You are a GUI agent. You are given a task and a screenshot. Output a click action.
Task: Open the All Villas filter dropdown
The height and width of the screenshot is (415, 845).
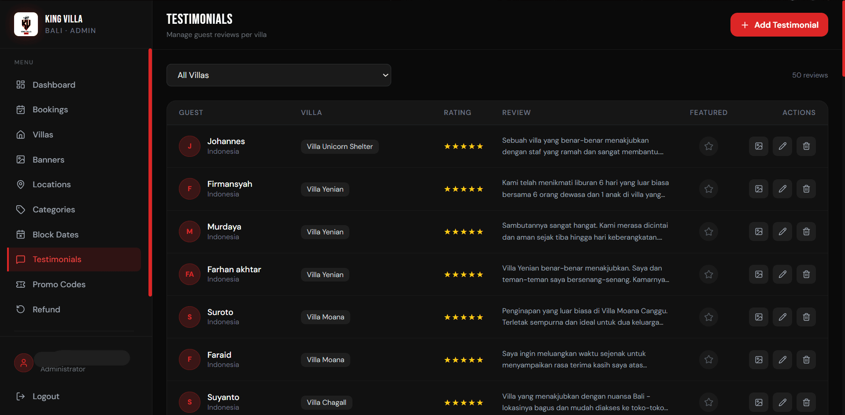[x=279, y=75]
